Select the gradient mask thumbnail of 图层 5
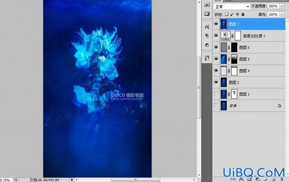Image resolution: width=289 pixels, height=182 pixels. point(234,59)
